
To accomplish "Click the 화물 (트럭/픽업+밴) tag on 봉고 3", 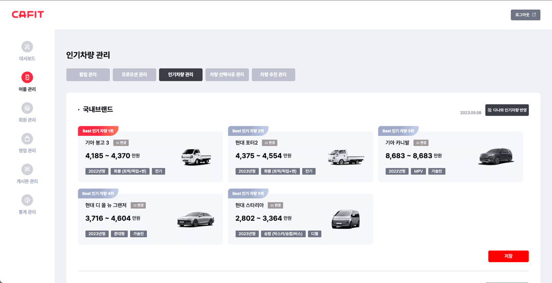I will click(x=130, y=172).
